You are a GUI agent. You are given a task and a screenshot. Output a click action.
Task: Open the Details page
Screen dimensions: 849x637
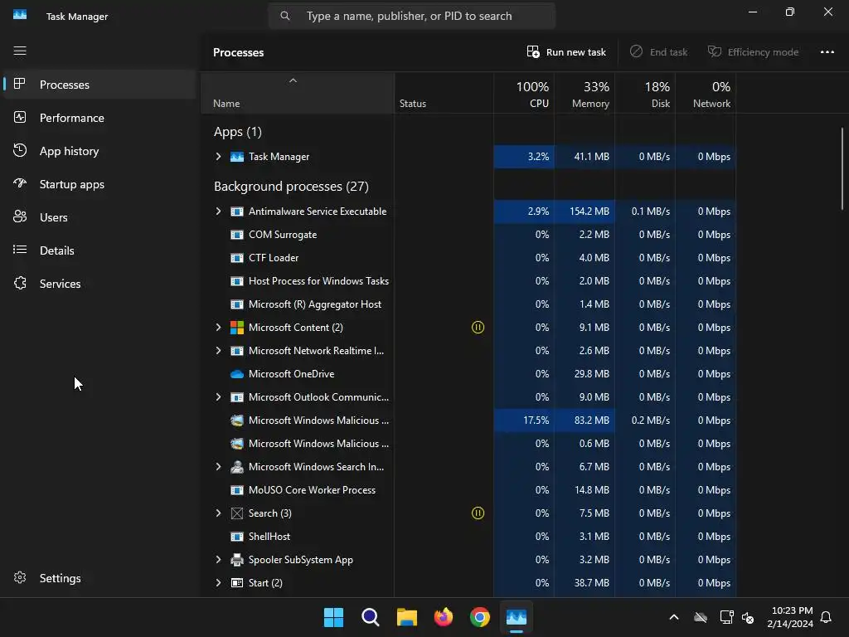coord(99,250)
